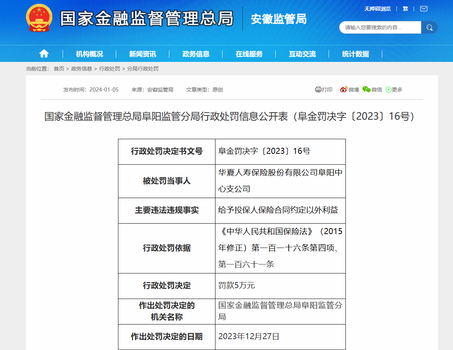The width and height of the screenshot is (453, 350).
Task: Share via the Weibo icon
Action: pos(344,89)
